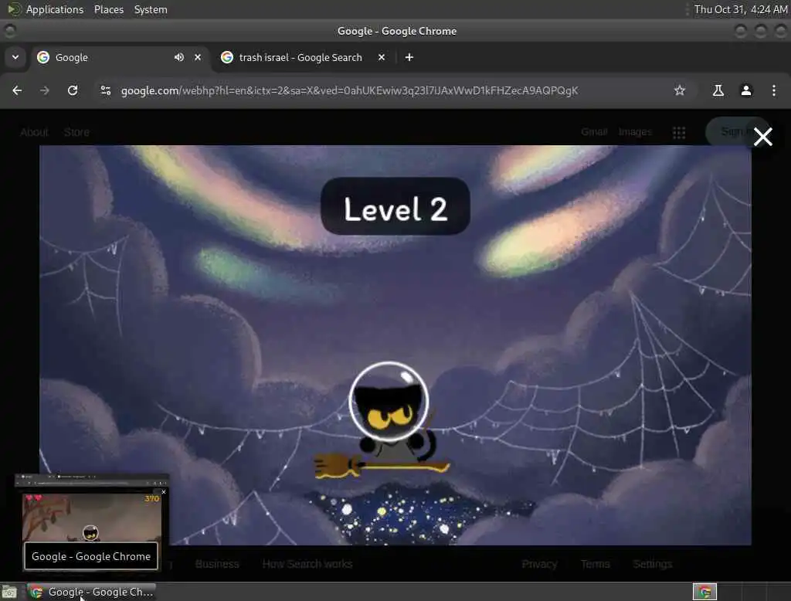Click the Chrome workspace switcher icon
Image resolution: width=791 pixels, height=601 pixels.
704,592
